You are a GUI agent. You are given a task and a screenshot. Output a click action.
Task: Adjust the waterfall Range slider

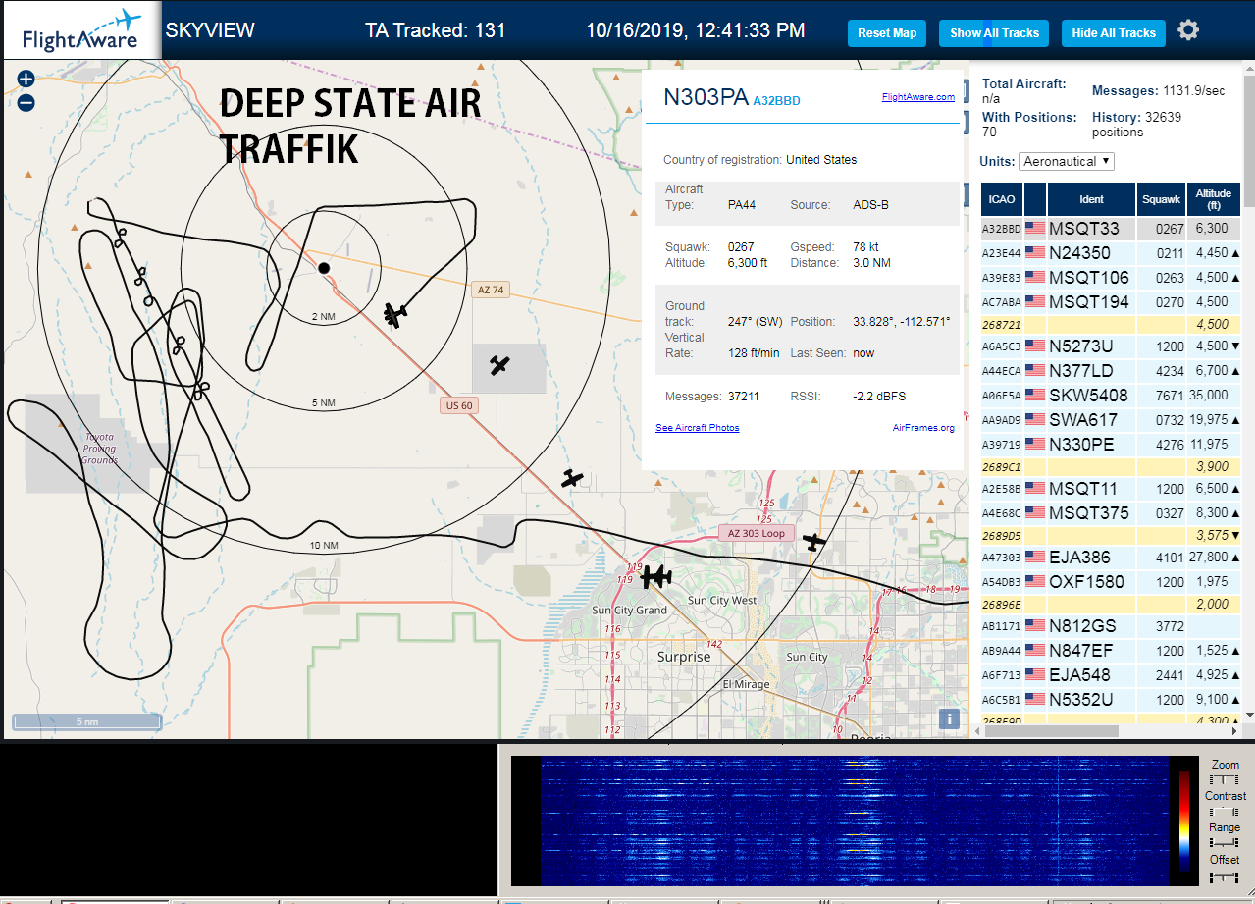coord(1225,843)
